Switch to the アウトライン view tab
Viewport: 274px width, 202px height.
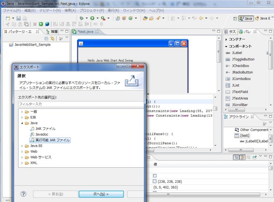239,117
